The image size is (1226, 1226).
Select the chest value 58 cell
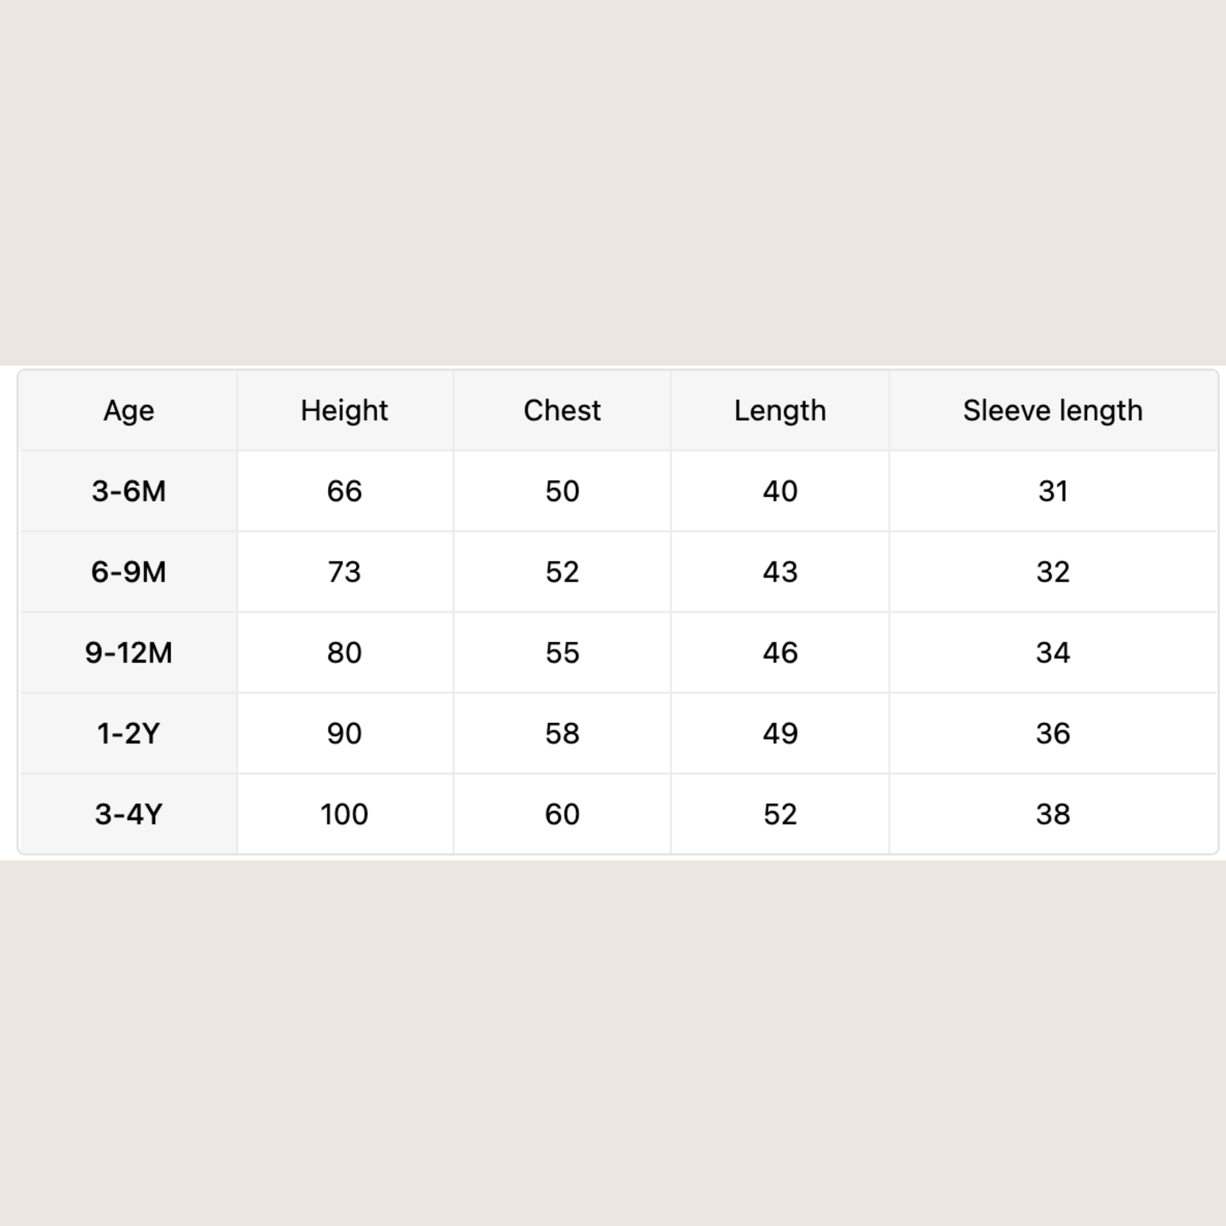562,733
